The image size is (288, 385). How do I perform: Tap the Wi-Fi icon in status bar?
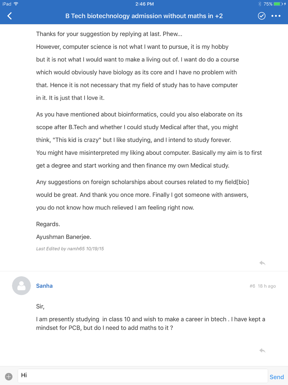(16, 4)
